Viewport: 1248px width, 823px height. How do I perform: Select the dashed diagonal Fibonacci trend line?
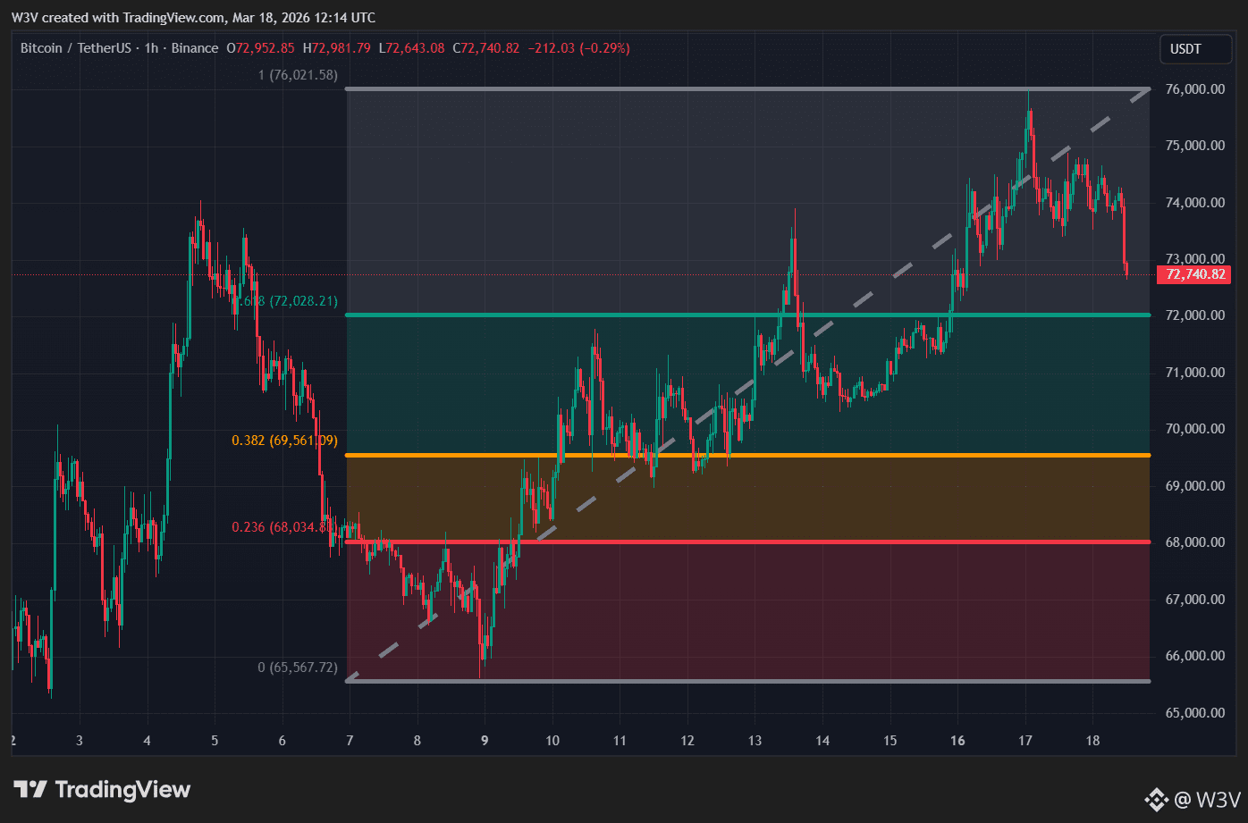(747, 384)
